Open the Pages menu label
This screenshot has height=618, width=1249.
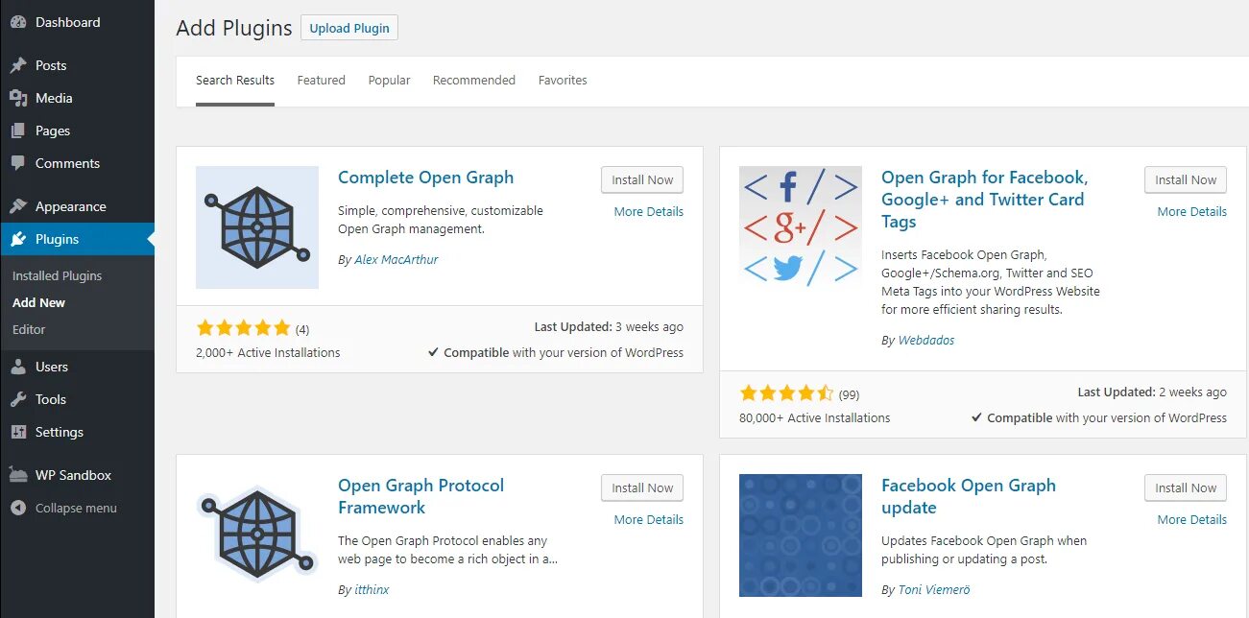[x=53, y=131]
